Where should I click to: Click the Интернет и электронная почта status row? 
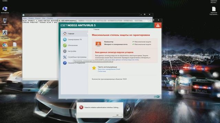coord(128,44)
